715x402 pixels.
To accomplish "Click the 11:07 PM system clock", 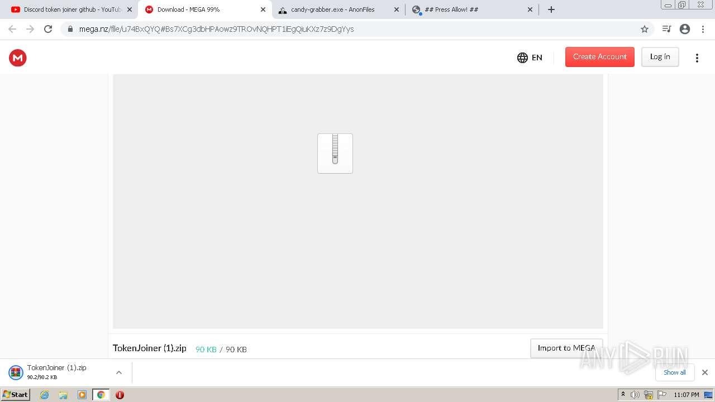I will click(686, 395).
